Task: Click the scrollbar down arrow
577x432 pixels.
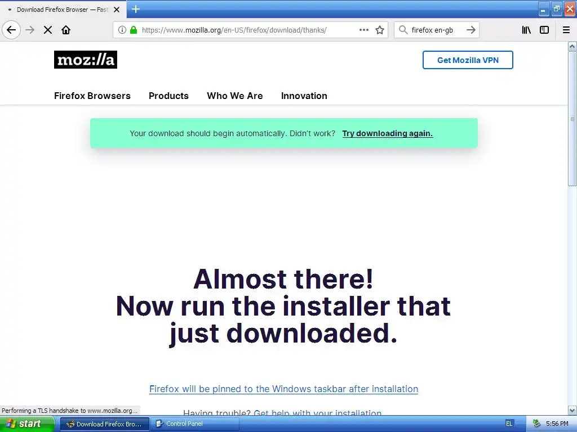Action: click(x=572, y=410)
